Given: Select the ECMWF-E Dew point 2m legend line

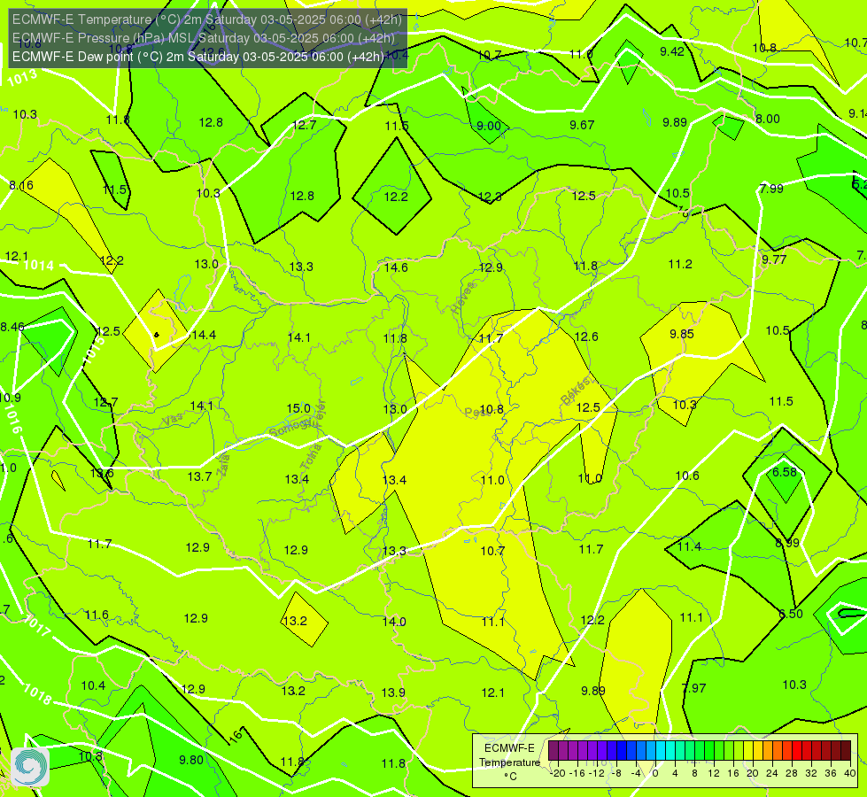Looking at the screenshot, I should (198, 57).
